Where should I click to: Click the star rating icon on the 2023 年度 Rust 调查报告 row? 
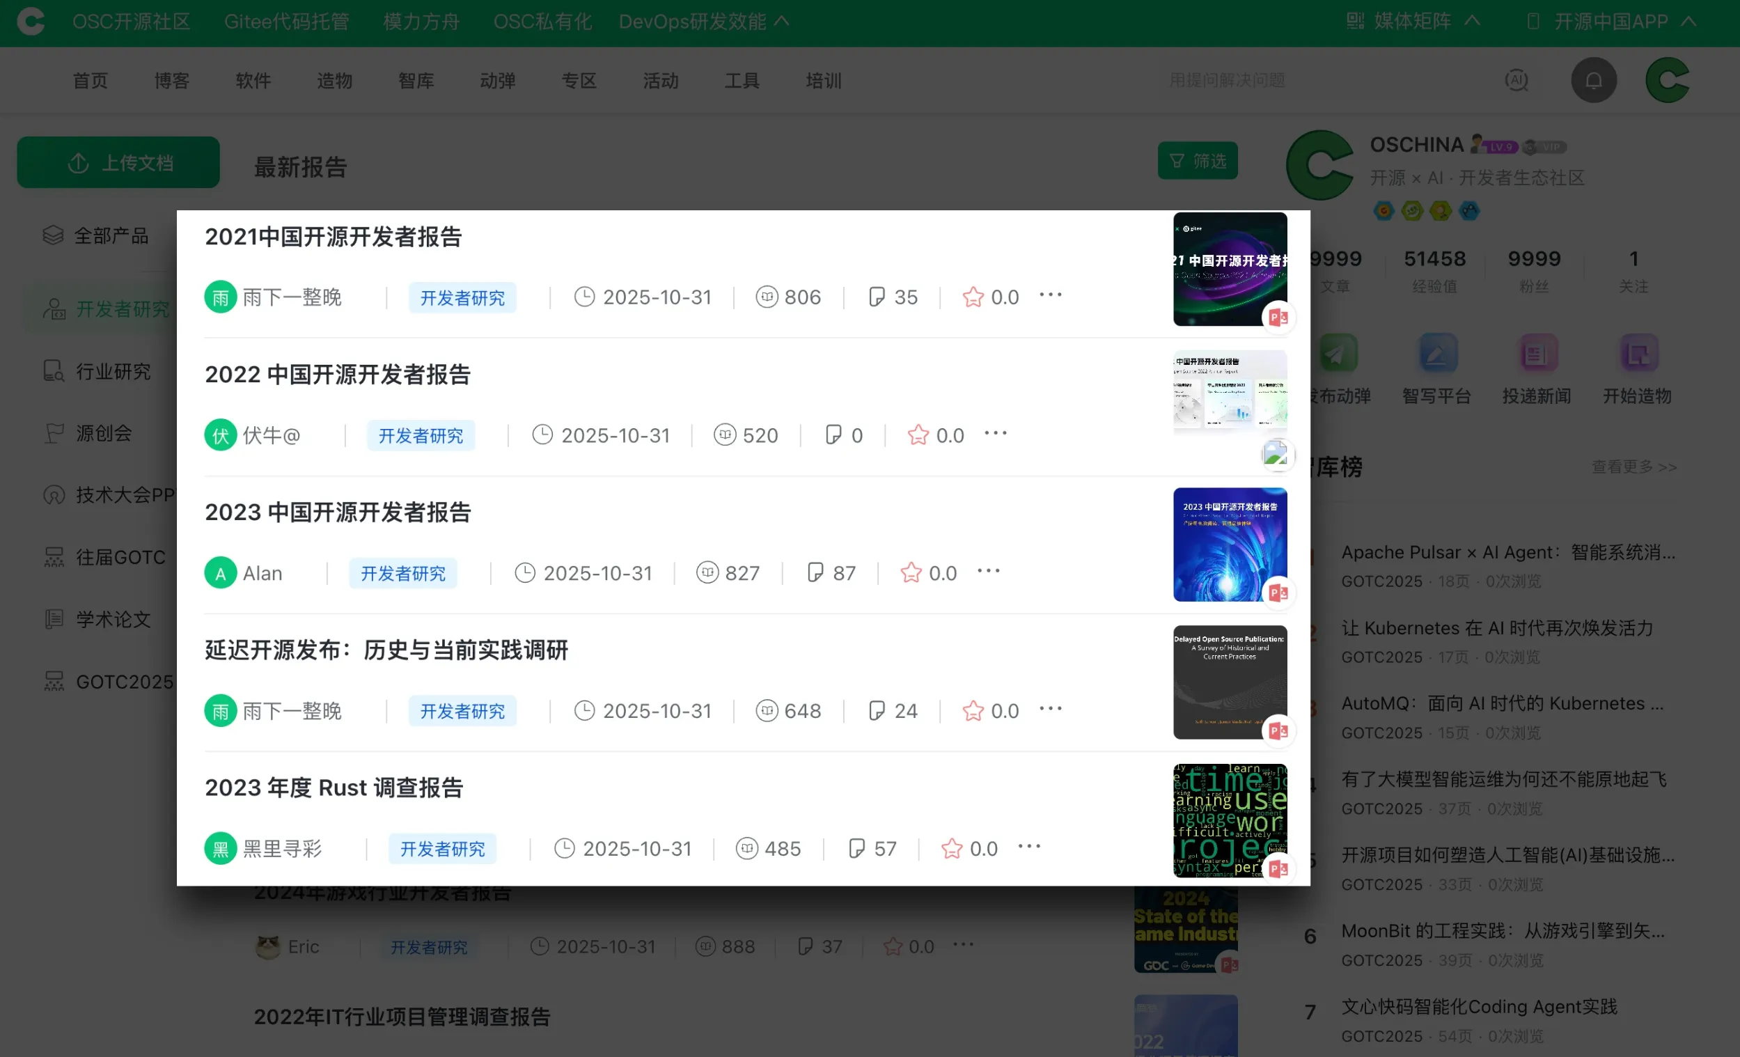coord(951,848)
